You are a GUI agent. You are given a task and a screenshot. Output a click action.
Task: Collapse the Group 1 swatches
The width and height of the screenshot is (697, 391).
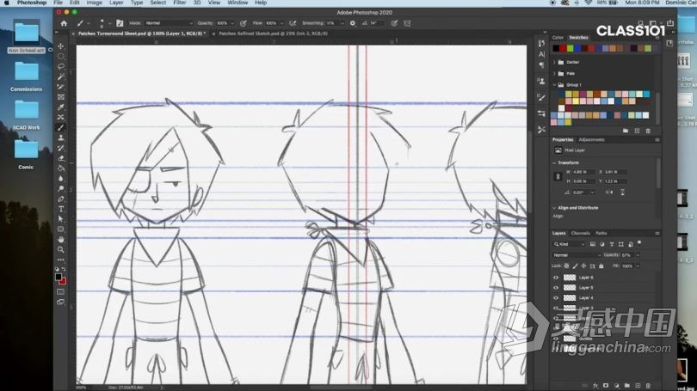tap(554, 85)
